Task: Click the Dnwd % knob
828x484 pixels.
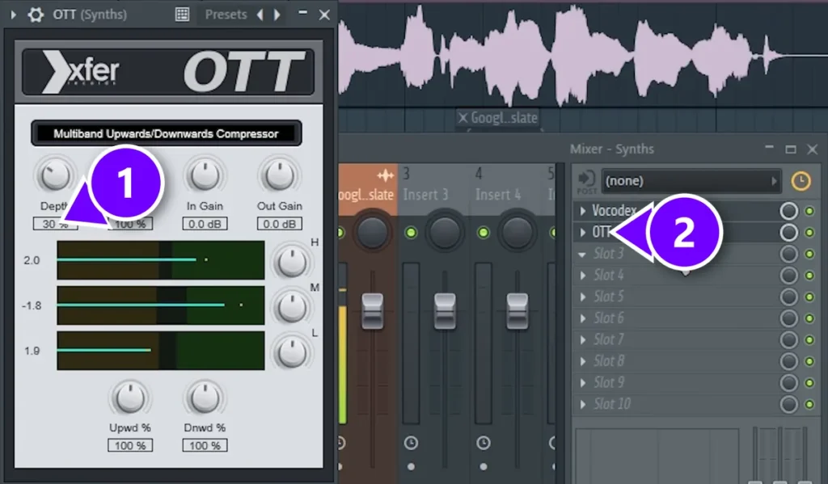Action: point(205,397)
